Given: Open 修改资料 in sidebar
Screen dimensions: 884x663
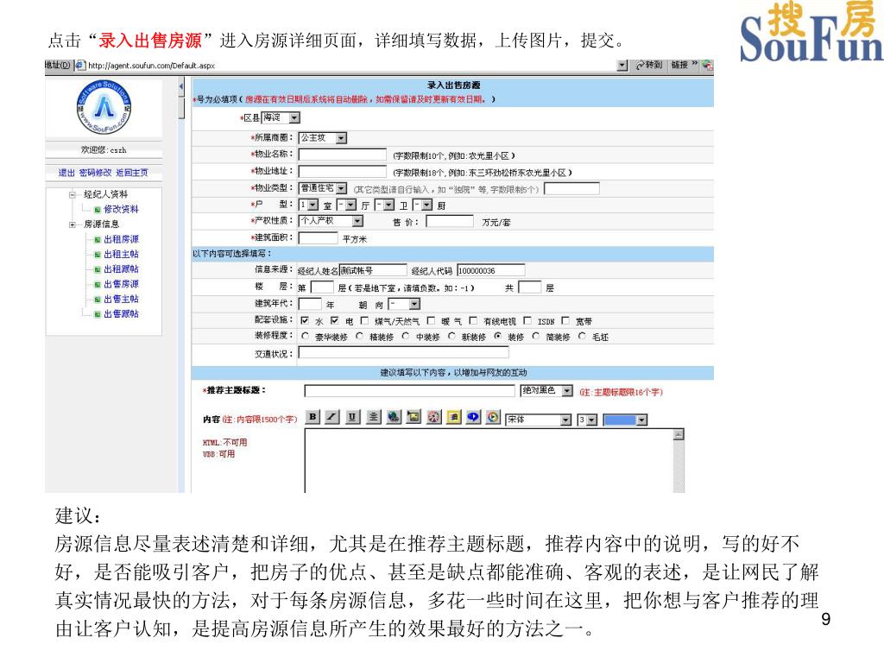Looking at the screenshot, I should tap(121, 209).
